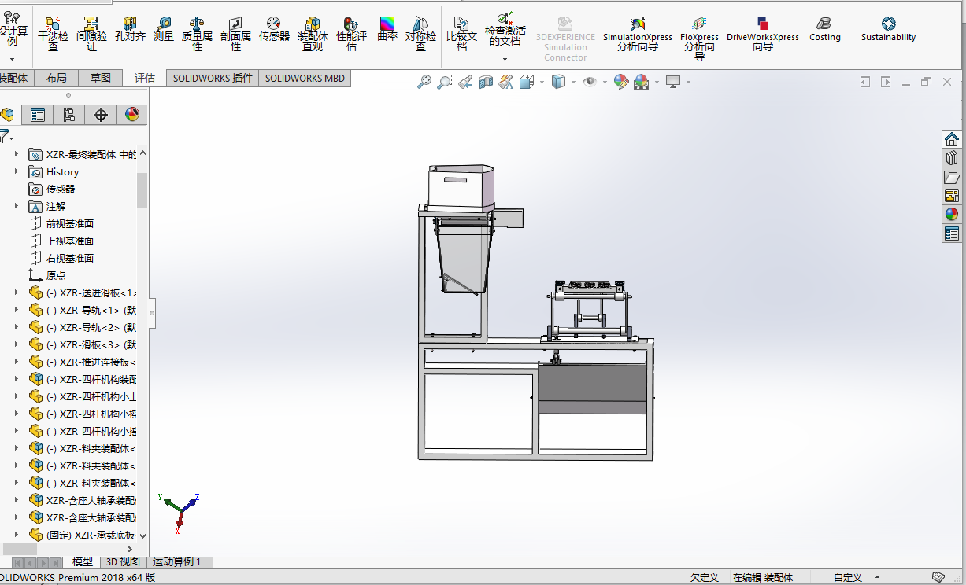This screenshot has height=585, width=966.
Task: Show the ConfigurationManager tab
Action: (68, 115)
